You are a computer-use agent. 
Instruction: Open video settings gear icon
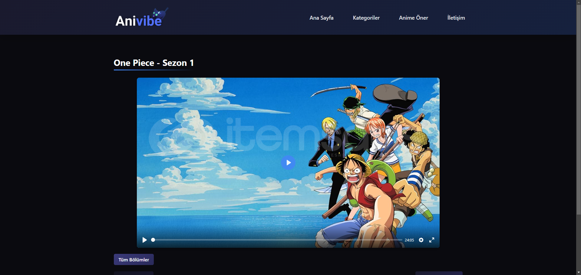coord(421,240)
